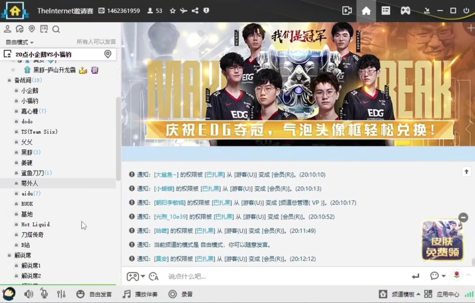This screenshot has width=475, height=303.
Task: Click the airplane invite icon
Action: click(183, 11)
